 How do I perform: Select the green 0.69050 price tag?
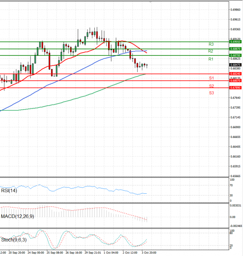pos(235,42)
